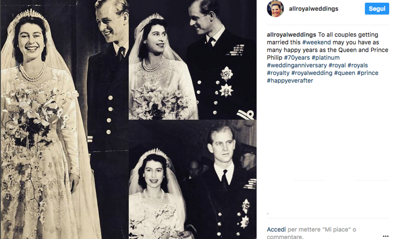Open the #prince hashtag
Viewport: 399px width, 239px height.
point(368,73)
